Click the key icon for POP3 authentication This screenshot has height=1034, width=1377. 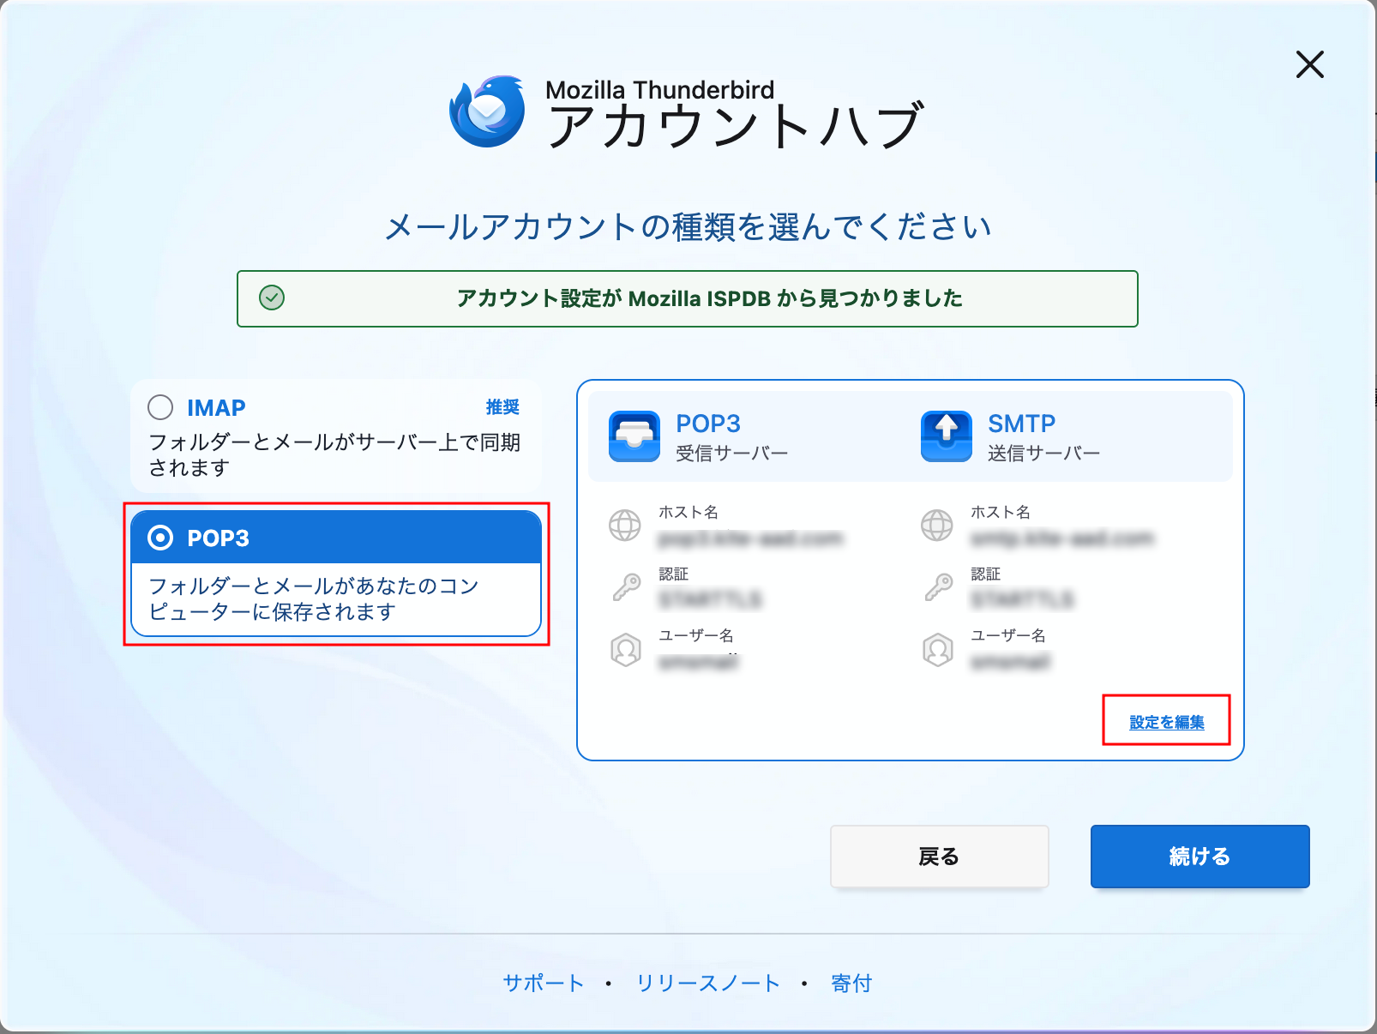626,587
